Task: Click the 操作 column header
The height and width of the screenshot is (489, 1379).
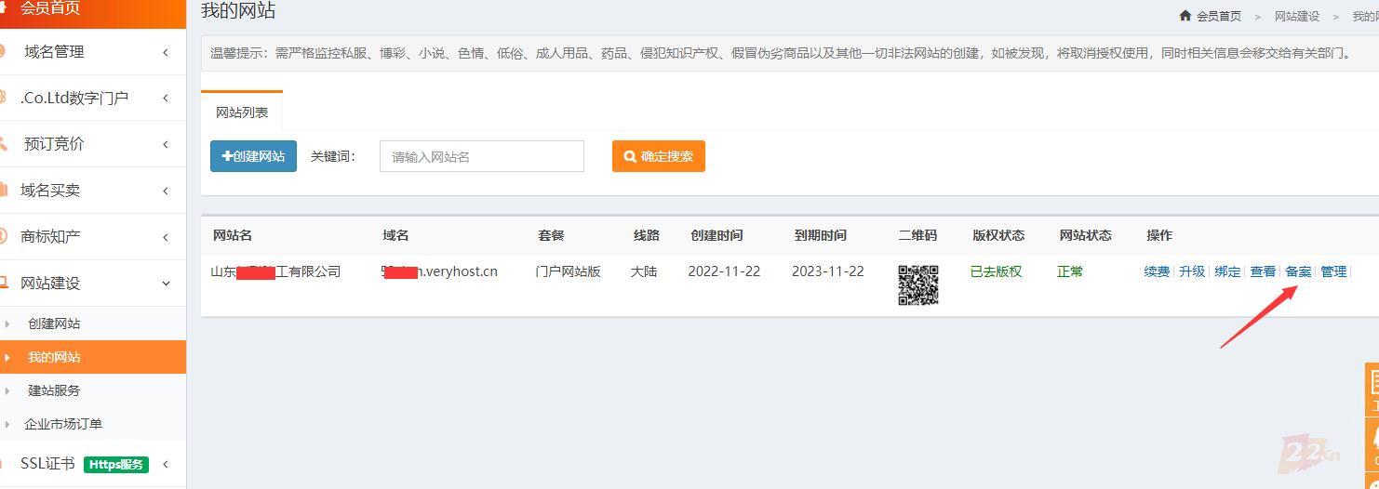Action: click(x=1159, y=235)
